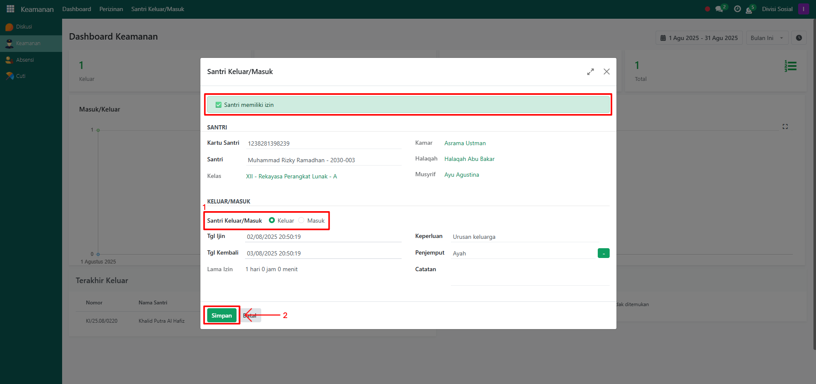Open the Diskusi app in sidebar

24,27
